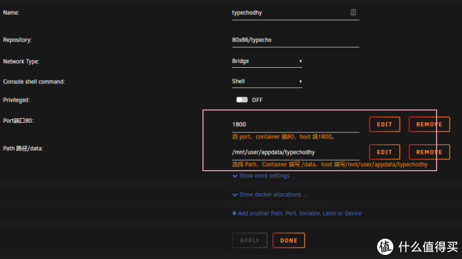Open the Console shell command dropdown
The image size is (462, 259).
(x=267, y=81)
